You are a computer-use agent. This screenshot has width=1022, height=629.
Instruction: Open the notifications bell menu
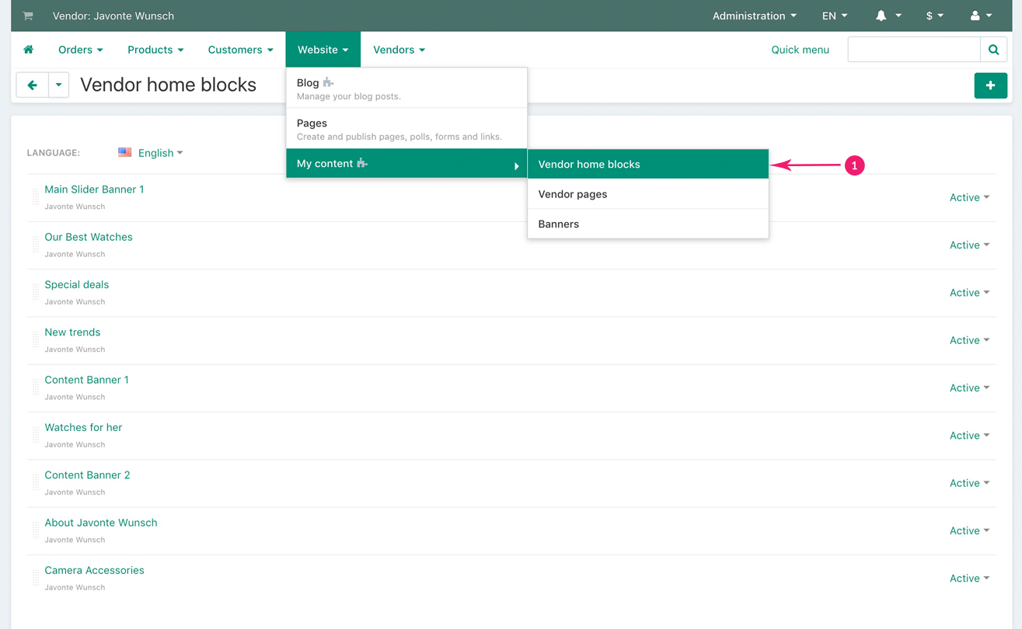tap(888, 16)
